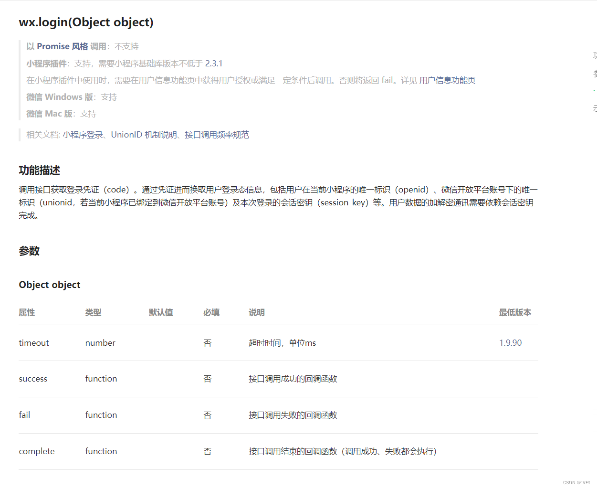Select the complete property cell
597x489 pixels.
tap(37, 451)
